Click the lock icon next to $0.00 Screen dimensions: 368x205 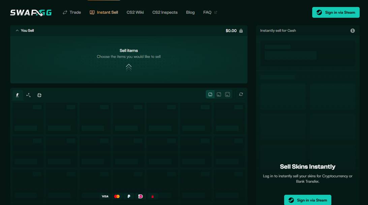pyautogui.click(x=241, y=30)
